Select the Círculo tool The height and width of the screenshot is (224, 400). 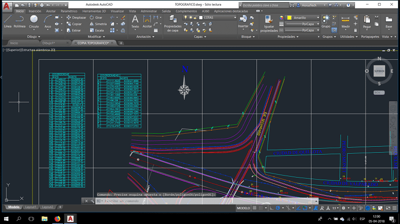coord(33,21)
